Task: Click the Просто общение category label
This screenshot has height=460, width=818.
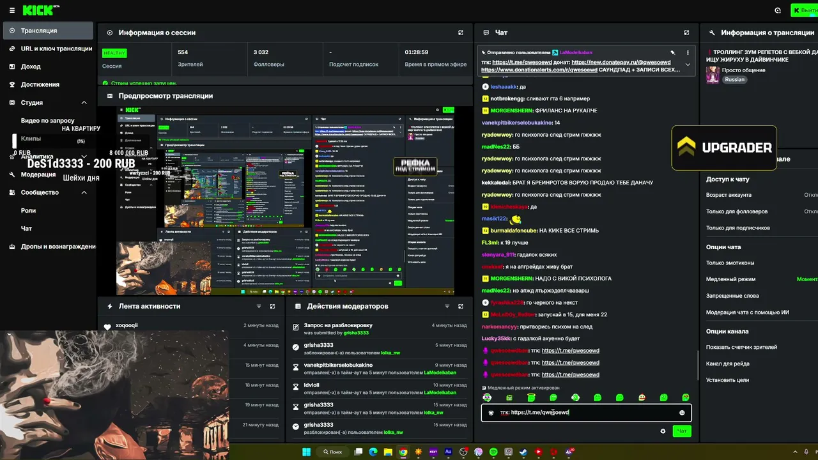Action: point(743,70)
